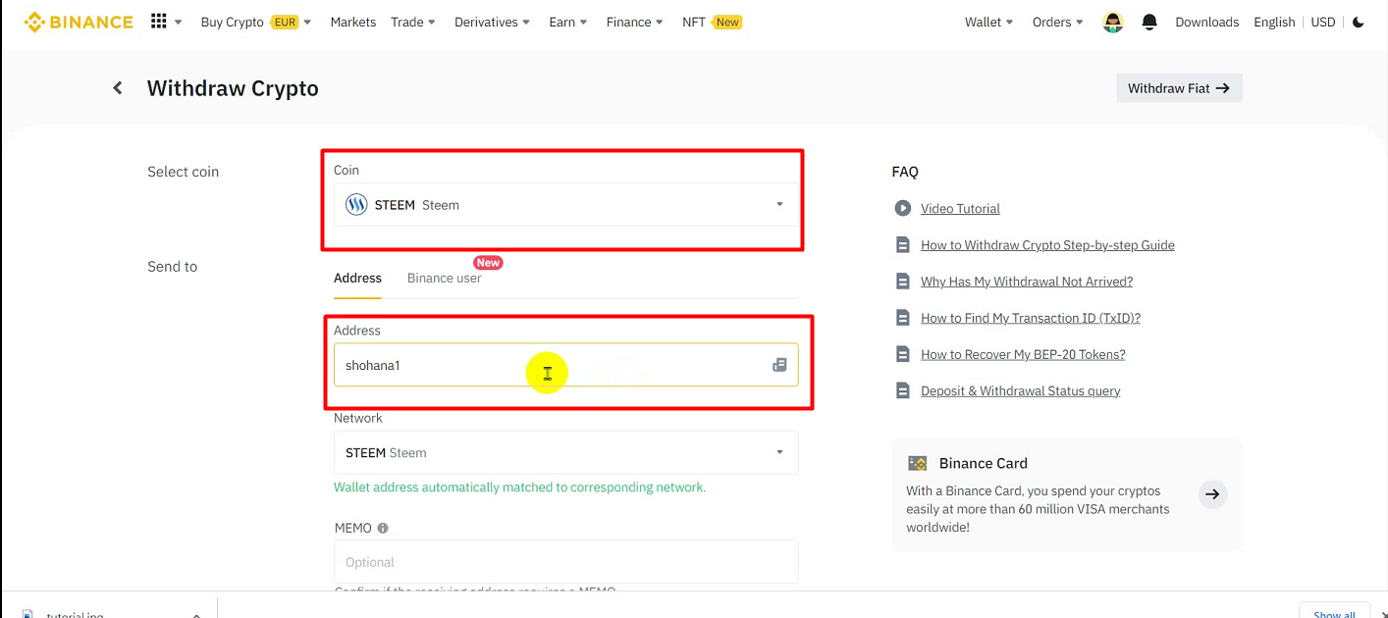This screenshot has width=1388, height=618.
Task: Open the Coin STEEM dropdown
Action: click(565, 205)
